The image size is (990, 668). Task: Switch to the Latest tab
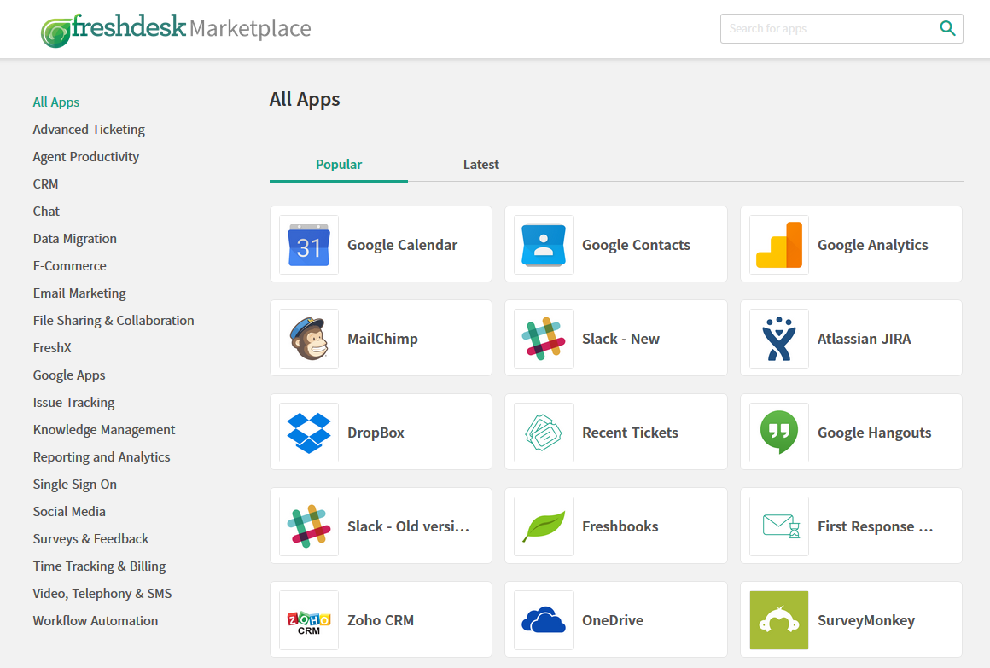(481, 164)
